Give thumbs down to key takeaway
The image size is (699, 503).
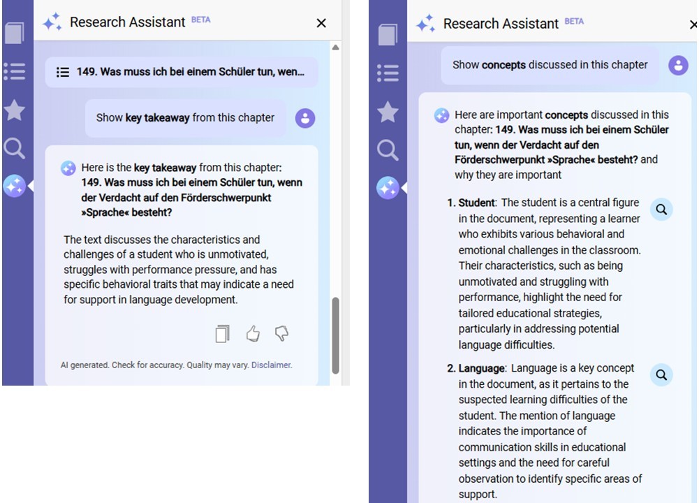(x=282, y=334)
